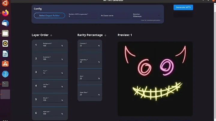Edit Number of NFTs to generate field
Image resolution: width=216 pixels, height=121 pixels.
coord(82,15)
